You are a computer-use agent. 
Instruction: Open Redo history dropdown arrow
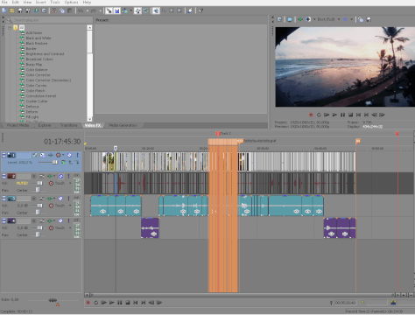pos(100,10)
